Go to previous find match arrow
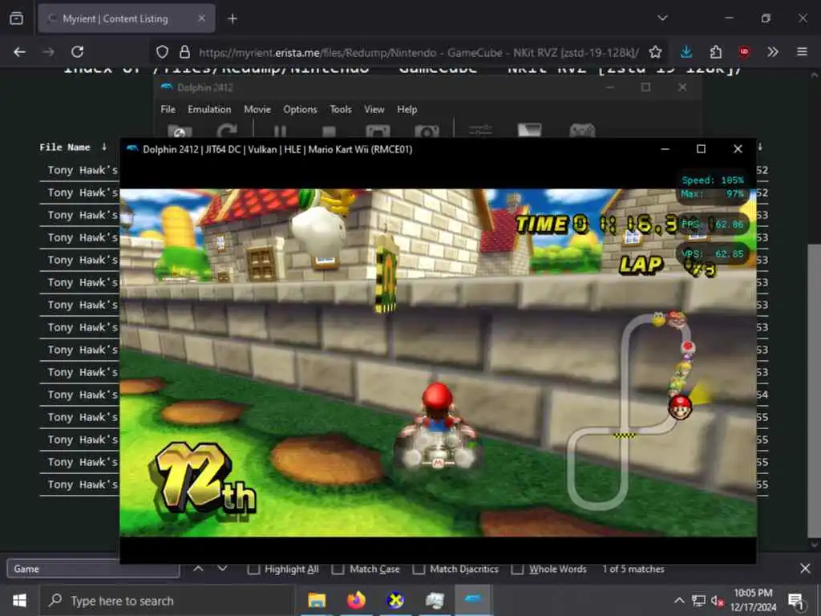821x616 pixels. point(199,569)
